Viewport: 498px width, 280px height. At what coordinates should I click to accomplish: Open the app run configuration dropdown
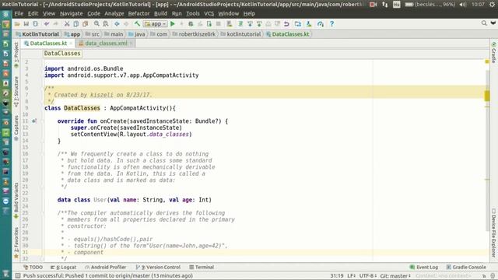[156, 24]
